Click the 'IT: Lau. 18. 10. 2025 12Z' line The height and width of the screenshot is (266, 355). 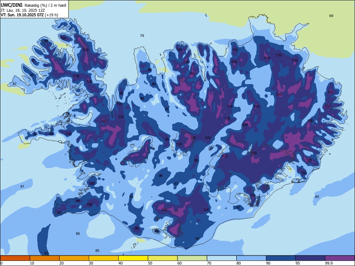point(23,10)
